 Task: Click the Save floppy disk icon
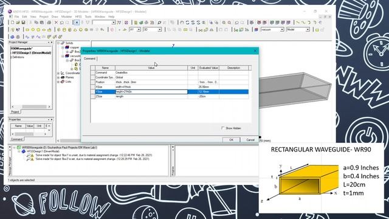tap(23, 23)
